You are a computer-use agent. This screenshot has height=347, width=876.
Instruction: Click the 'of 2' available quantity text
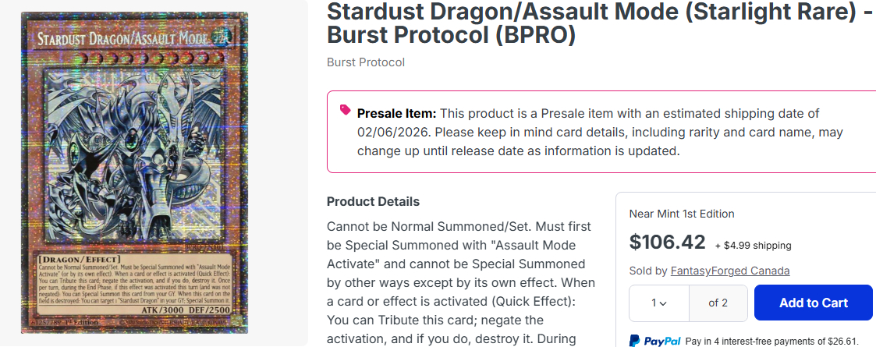pyautogui.click(x=718, y=303)
